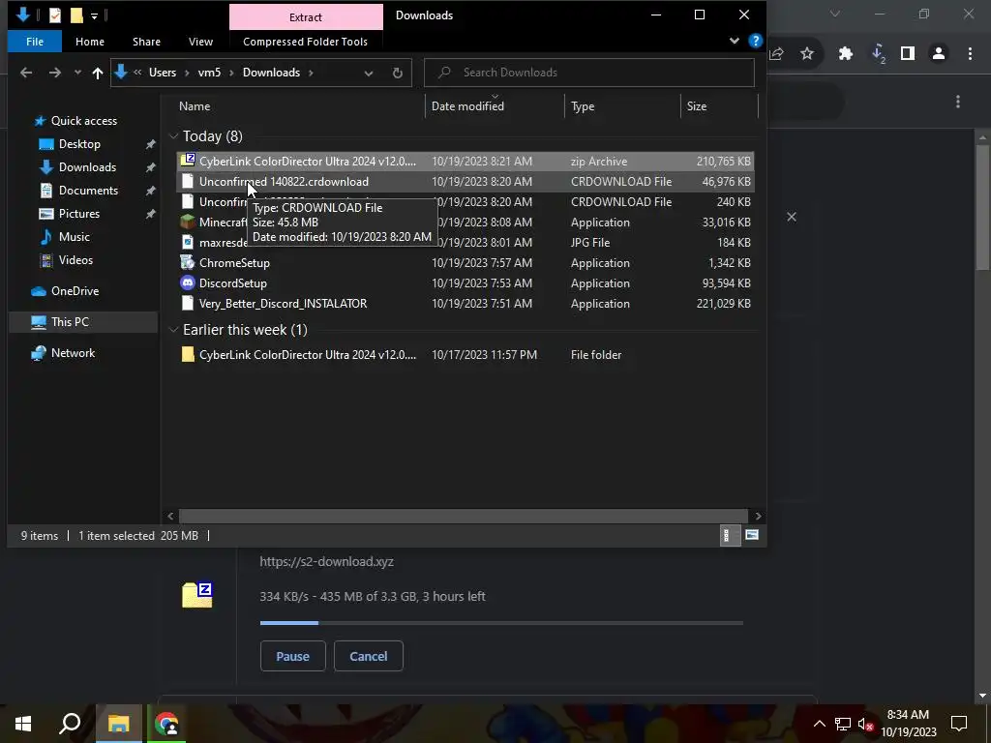Viewport: 991px width, 743px height.
Task: Open address bar previous locations dropdown
Action: coord(369,74)
